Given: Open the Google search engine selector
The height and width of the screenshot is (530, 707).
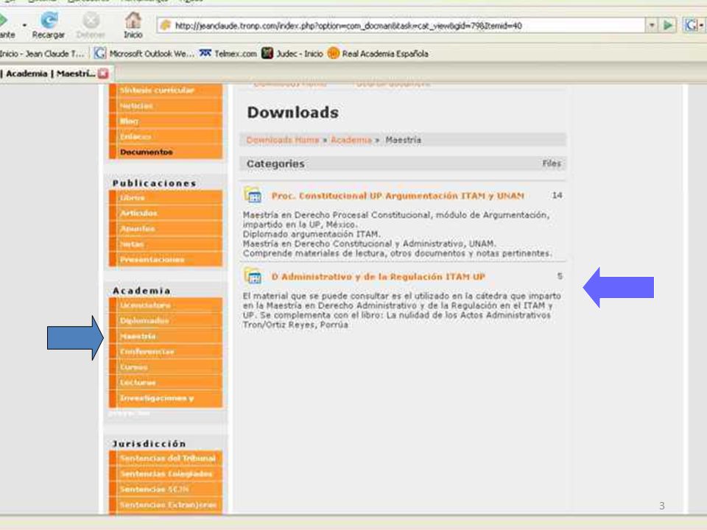Looking at the screenshot, I should [694, 25].
